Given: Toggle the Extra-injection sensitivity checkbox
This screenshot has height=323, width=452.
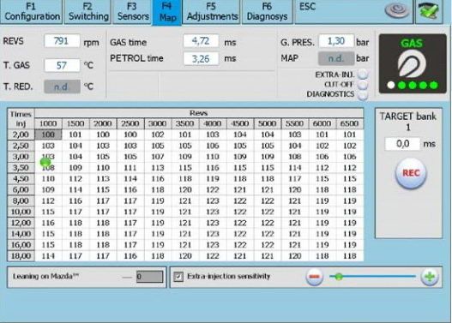Looking at the screenshot, I should [178, 277].
